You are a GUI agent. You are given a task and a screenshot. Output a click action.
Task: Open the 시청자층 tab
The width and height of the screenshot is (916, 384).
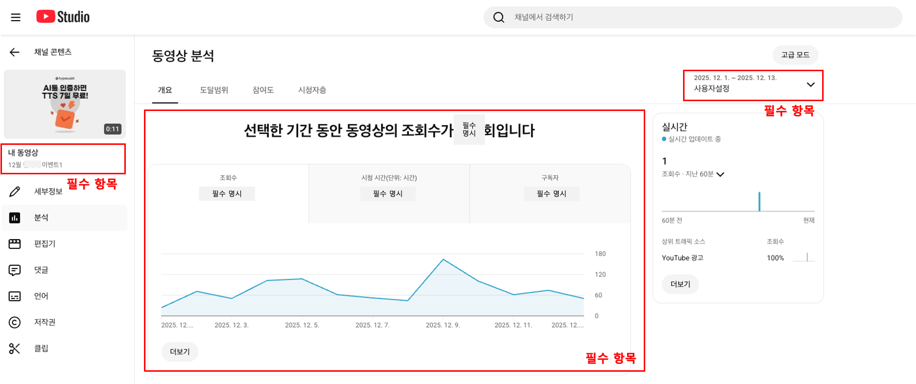(x=312, y=90)
